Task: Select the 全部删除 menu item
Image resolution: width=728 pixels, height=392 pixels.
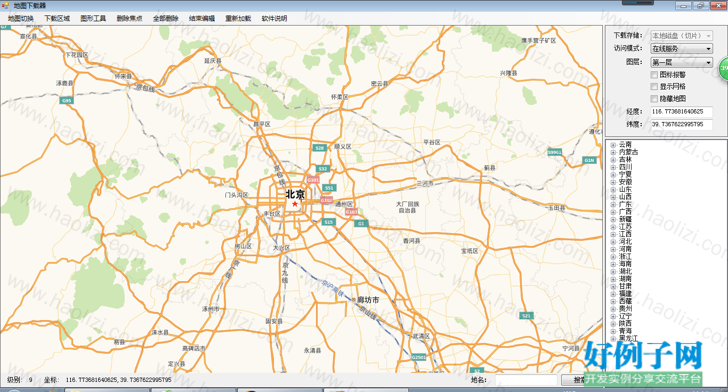Action: (166, 19)
